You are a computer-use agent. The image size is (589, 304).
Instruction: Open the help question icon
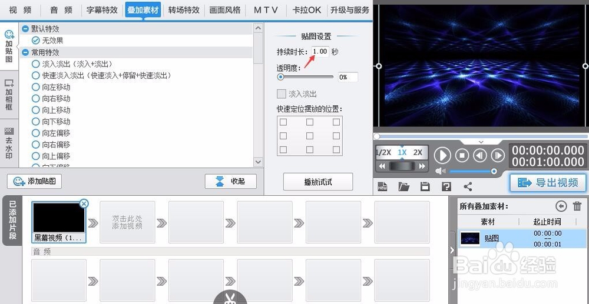[446, 186]
